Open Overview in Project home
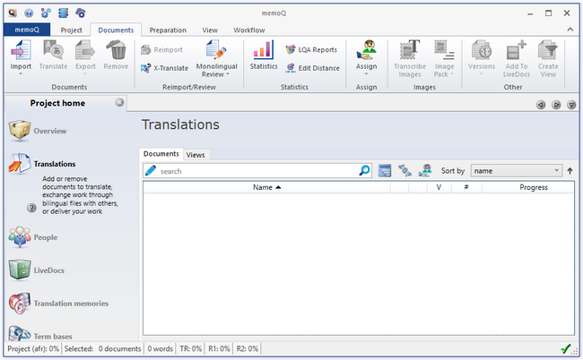This screenshot has width=583, height=360. 38,131
